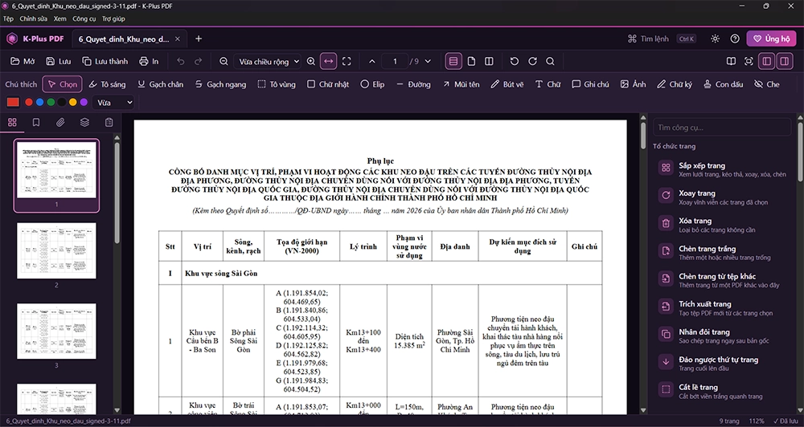Image resolution: width=804 pixels, height=427 pixels.
Task: Open the Chỉnh sửa menu
Action: point(33,19)
